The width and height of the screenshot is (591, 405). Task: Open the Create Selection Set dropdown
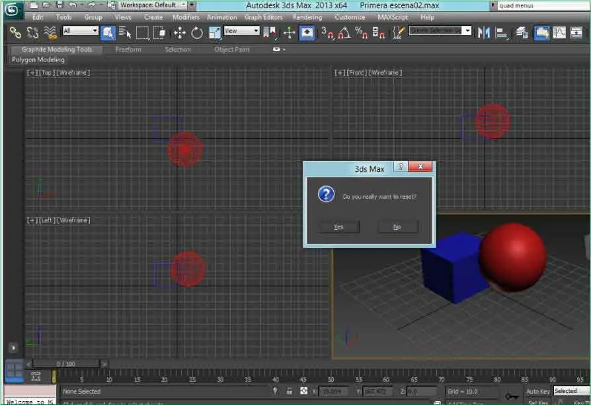click(x=440, y=30)
